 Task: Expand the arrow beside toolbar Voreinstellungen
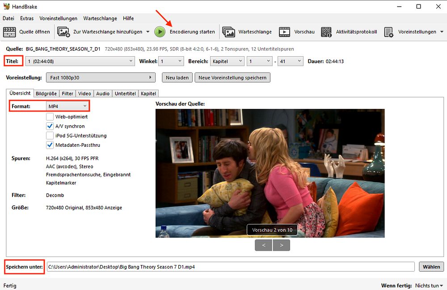[x=442, y=32]
